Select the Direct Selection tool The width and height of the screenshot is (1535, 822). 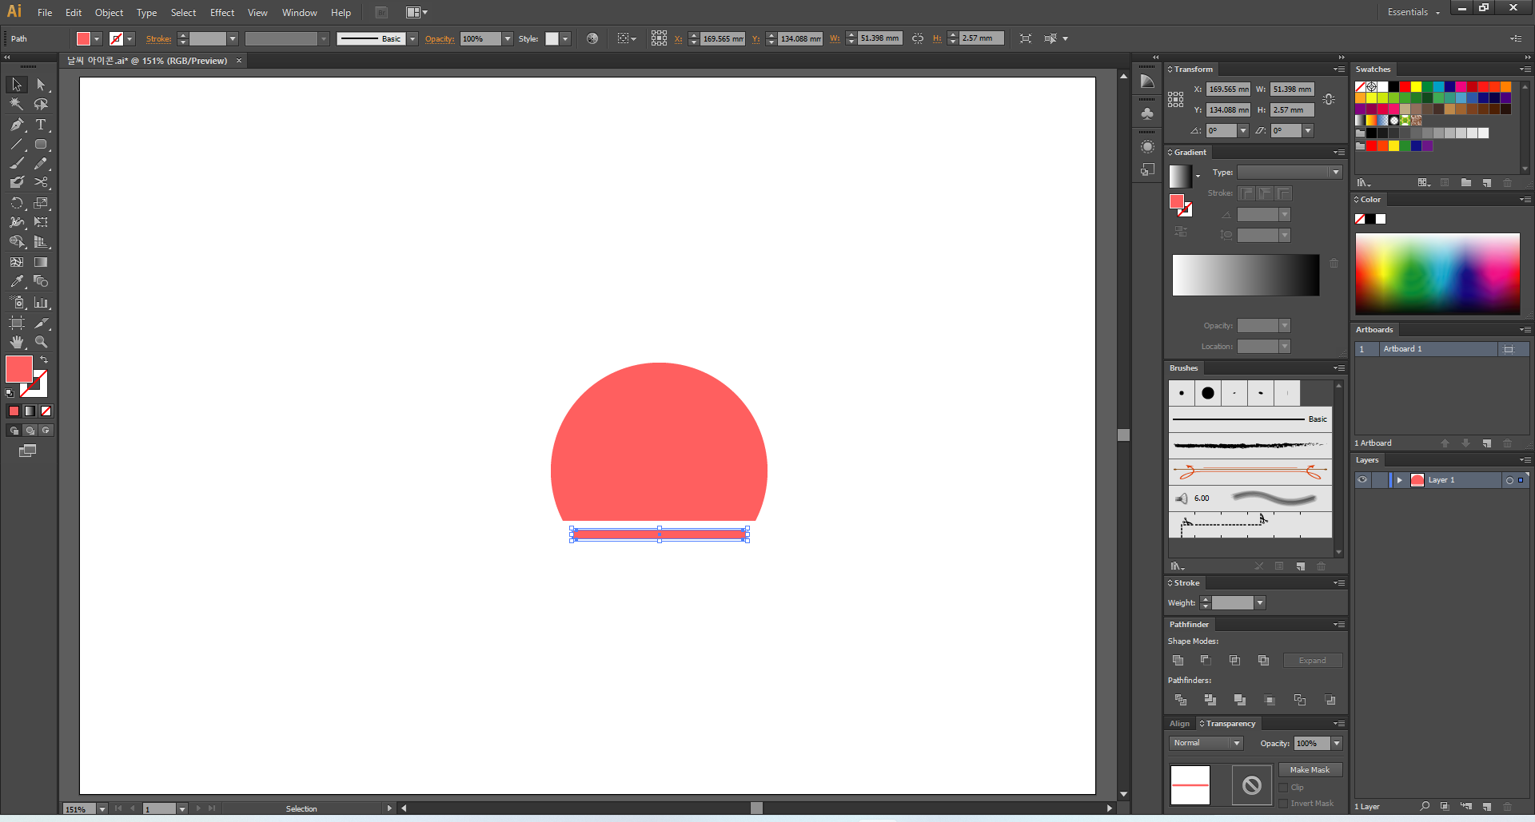click(41, 85)
